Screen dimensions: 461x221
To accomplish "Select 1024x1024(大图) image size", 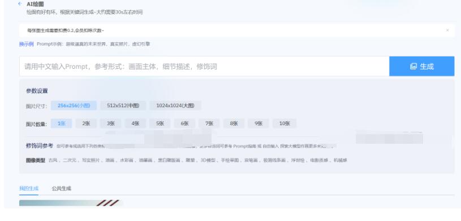I will [175, 105].
